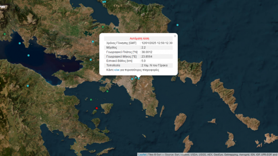Viewport: 278px width, 156px height.
Task: Select the cyan marker left of the popup header
Action: [x=93, y=42]
